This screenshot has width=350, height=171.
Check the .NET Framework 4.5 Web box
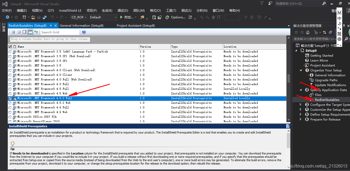coord(10,94)
